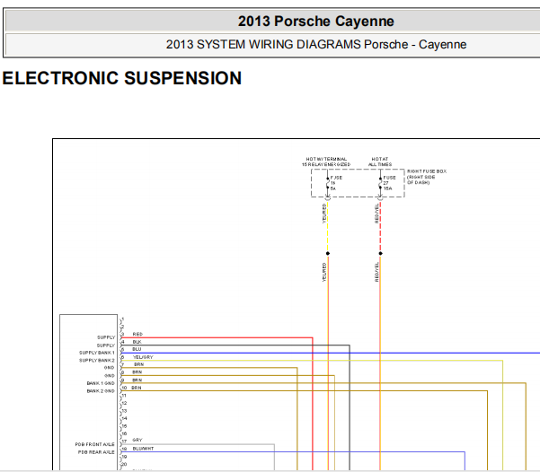The height and width of the screenshot is (472, 540).
Task: Click connector pin number 13
Action: [x=124, y=411]
